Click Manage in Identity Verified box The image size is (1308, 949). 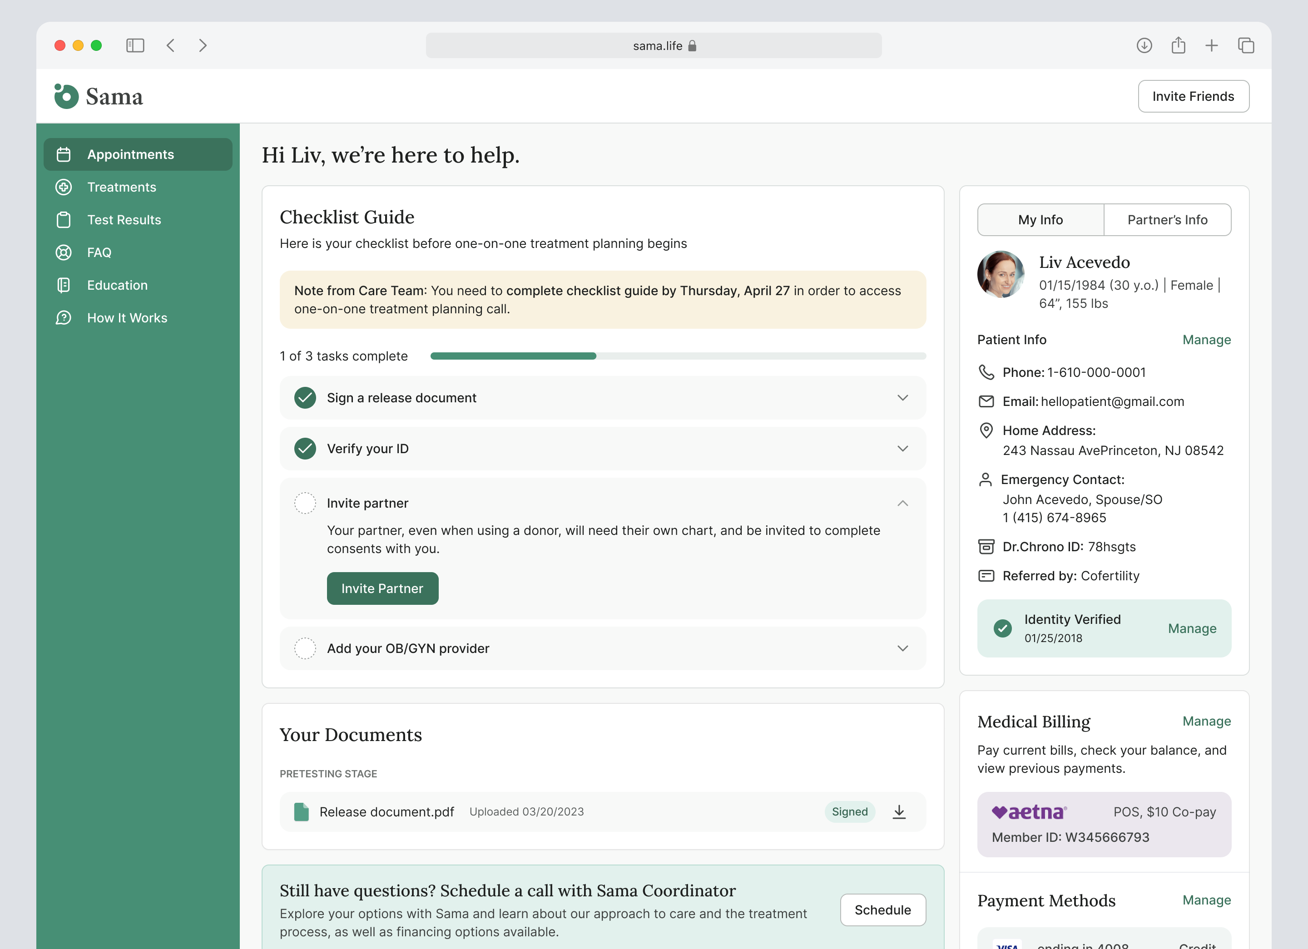tap(1192, 628)
